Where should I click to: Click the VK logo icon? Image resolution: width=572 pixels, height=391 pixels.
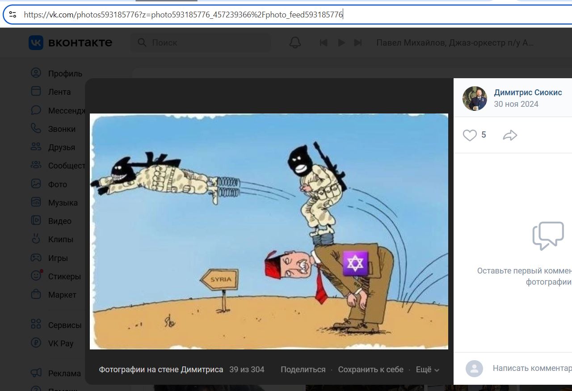[x=36, y=42]
